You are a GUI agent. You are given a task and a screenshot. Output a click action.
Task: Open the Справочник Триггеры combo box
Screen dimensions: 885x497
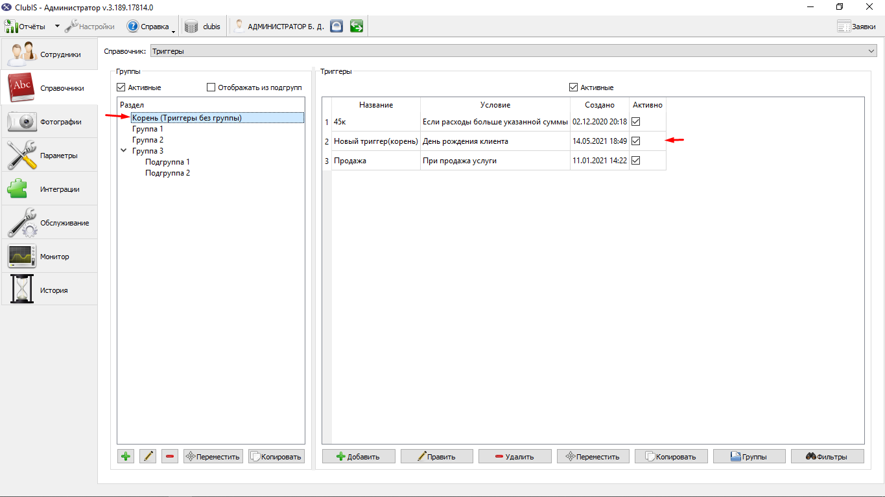click(513, 51)
